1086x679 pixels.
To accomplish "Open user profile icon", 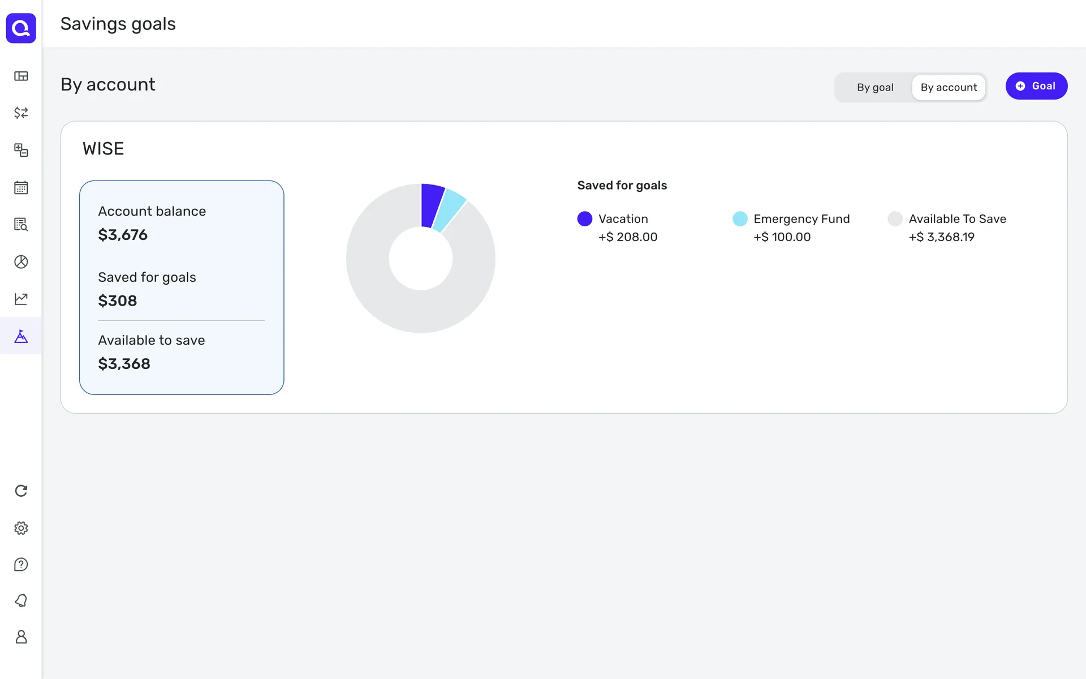I will point(21,637).
